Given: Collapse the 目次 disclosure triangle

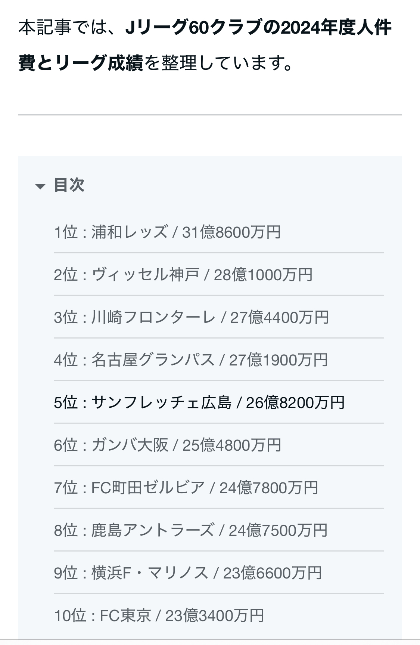Looking at the screenshot, I should coord(40,186).
